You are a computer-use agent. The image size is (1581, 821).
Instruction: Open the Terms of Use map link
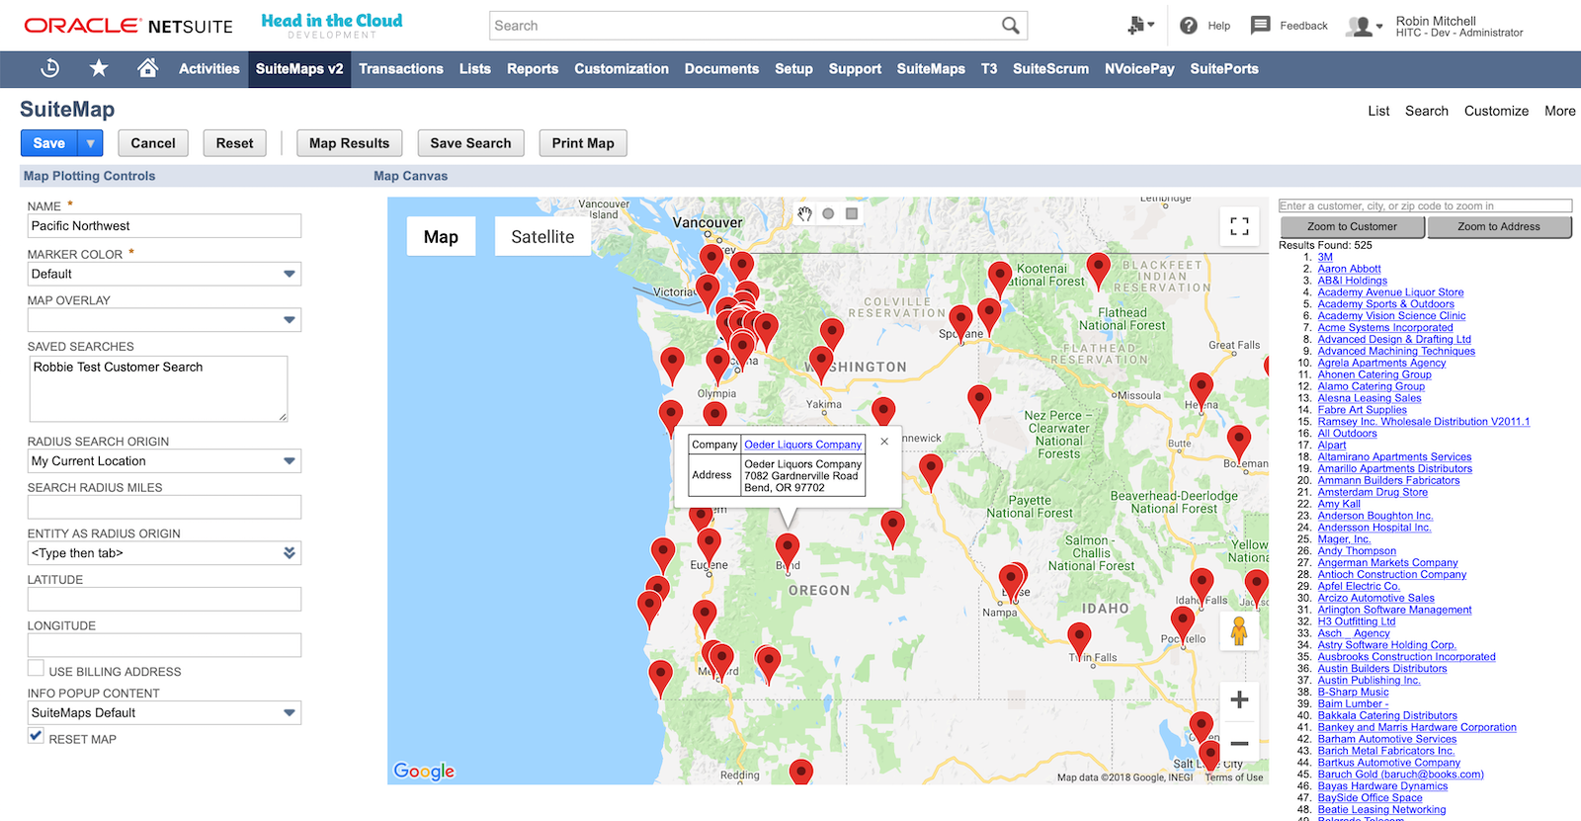pos(1234,778)
